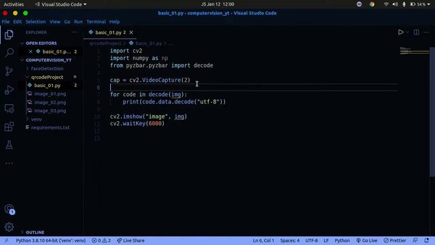Click Chrome tray icon
435x245 pixels.
point(372,5)
